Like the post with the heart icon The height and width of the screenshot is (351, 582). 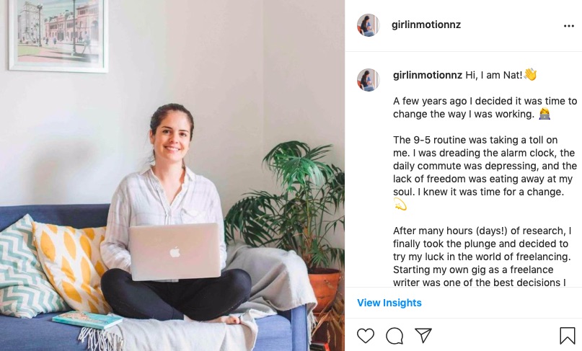[366, 336]
